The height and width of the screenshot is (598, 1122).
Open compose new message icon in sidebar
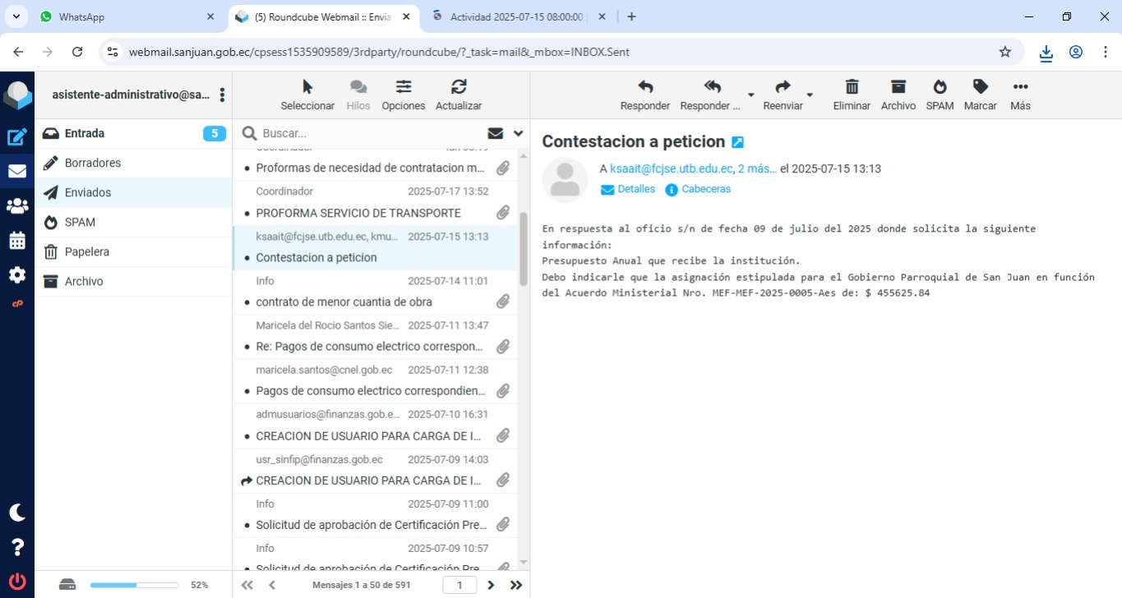pyautogui.click(x=17, y=137)
